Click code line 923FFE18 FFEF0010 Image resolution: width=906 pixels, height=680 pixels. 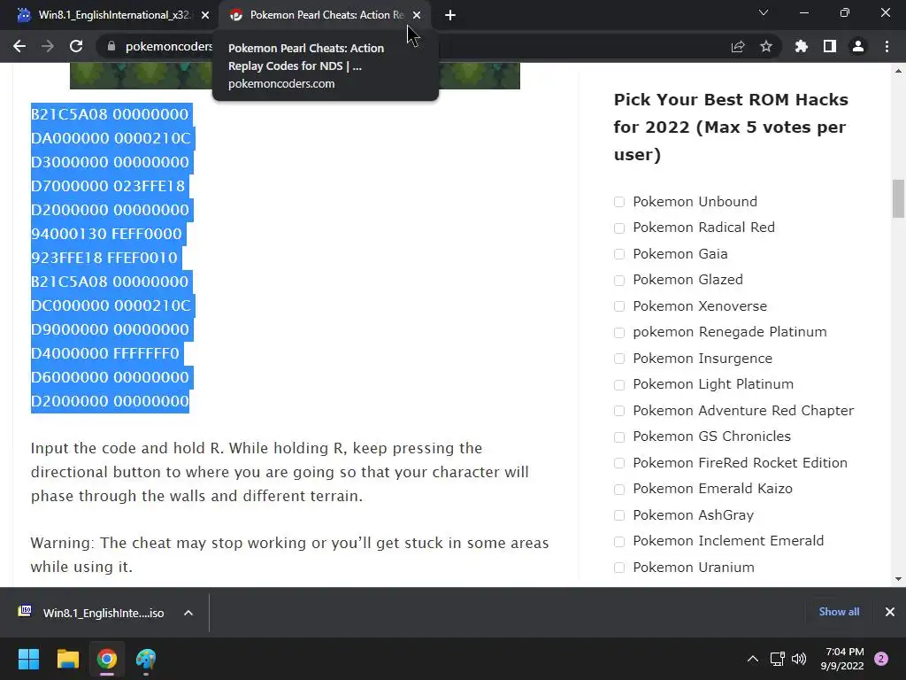104,258
